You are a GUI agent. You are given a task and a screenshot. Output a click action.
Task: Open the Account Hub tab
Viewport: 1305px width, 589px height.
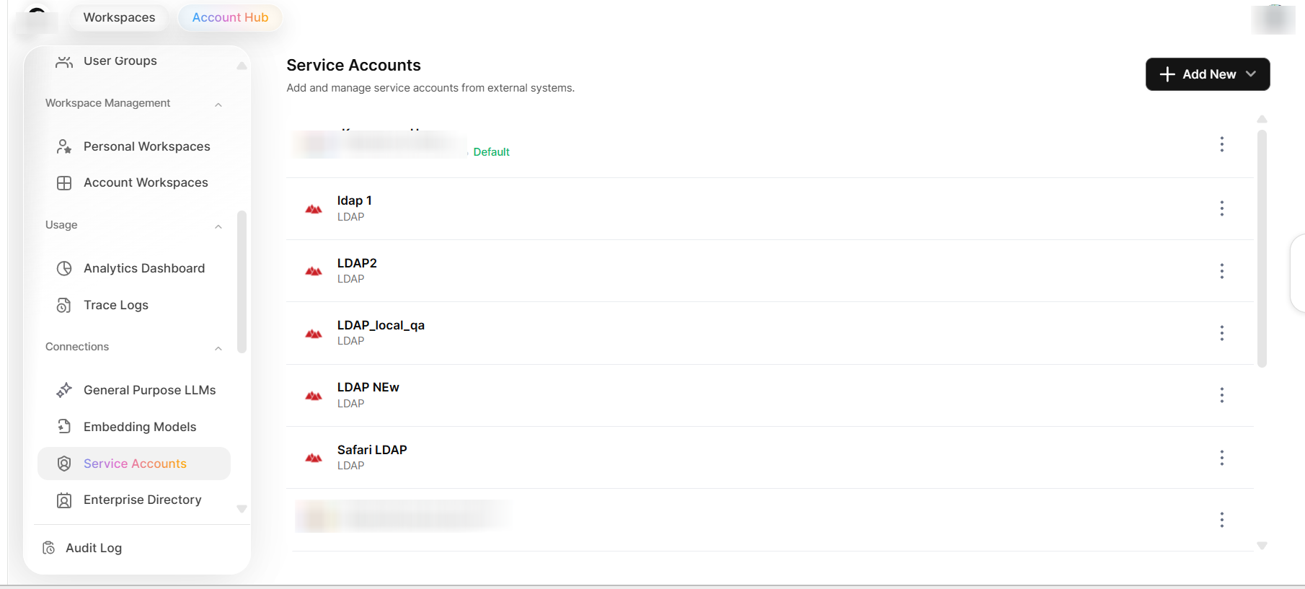pos(229,17)
